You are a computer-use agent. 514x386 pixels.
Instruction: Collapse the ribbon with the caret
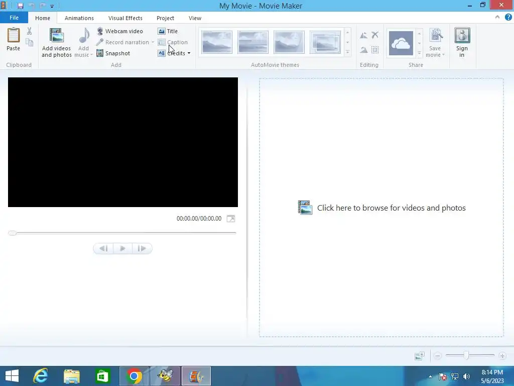click(x=497, y=18)
